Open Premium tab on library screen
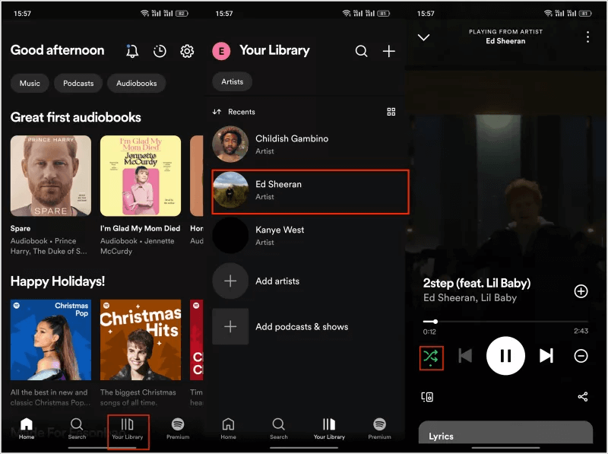 tap(379, 428)
